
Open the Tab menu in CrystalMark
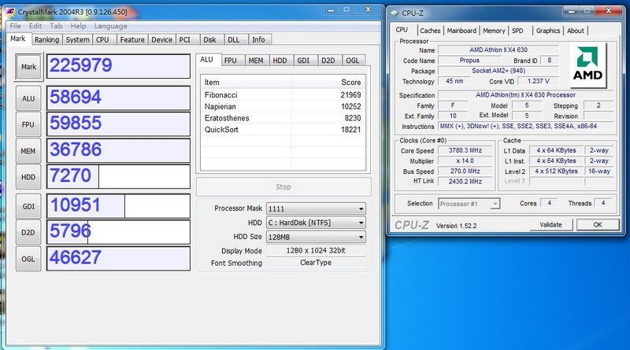(56, 26)
